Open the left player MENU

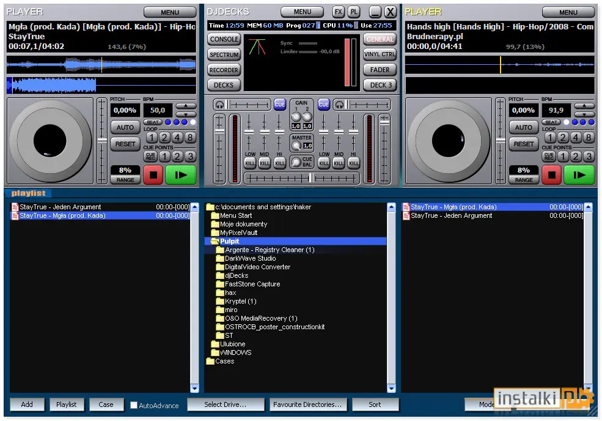(170, 12)
